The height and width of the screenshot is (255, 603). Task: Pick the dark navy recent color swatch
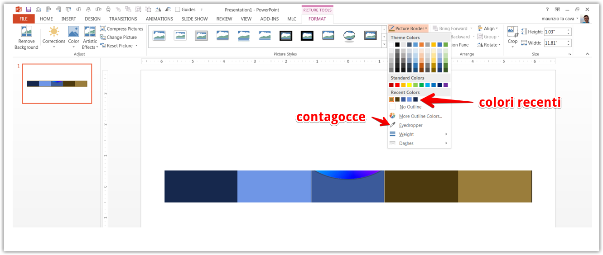point(415,99)
